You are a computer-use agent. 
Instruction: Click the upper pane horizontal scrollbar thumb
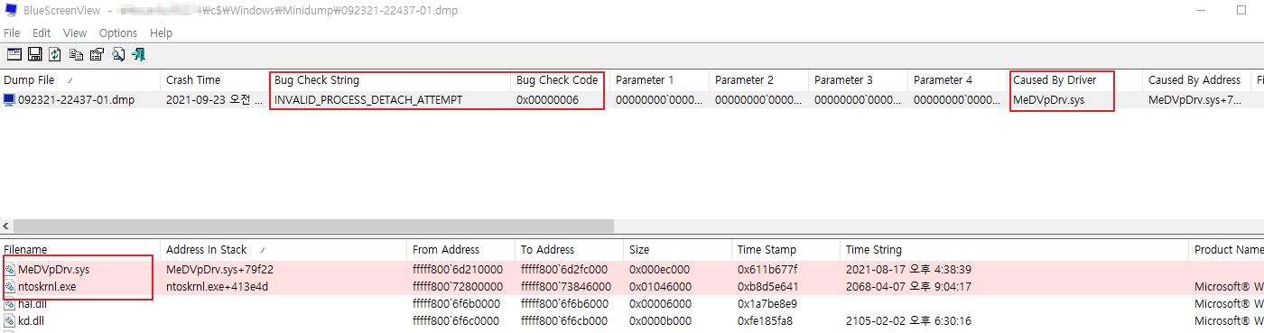pyautogui.click(x=313, y=226)
